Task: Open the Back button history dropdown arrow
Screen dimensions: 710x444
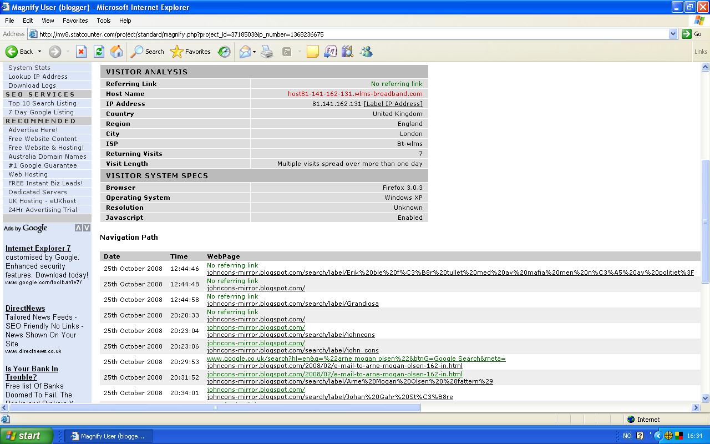Action: pyautogui.click(x=39, y=52)
